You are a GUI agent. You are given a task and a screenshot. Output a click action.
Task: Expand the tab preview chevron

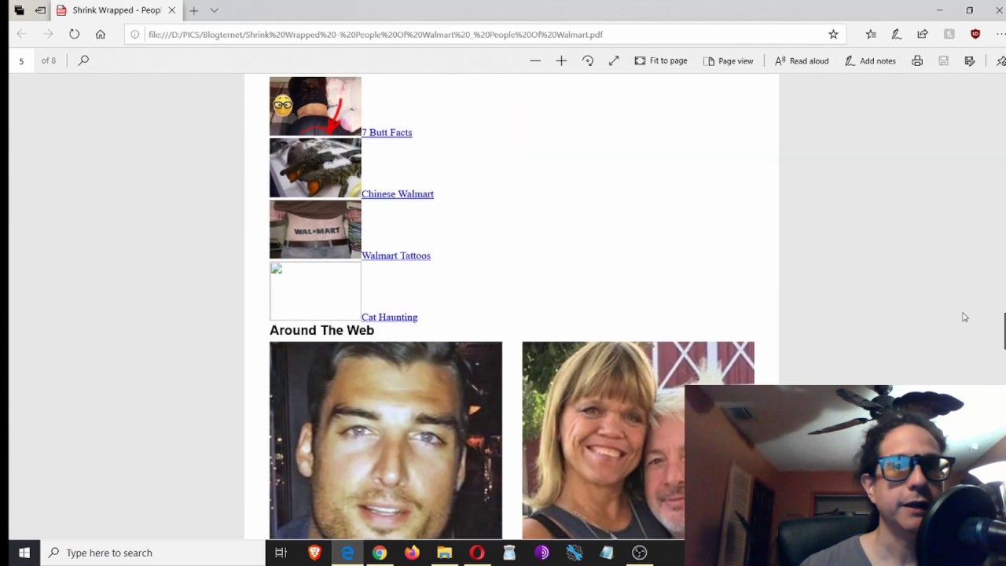click(x=214, y=10)
